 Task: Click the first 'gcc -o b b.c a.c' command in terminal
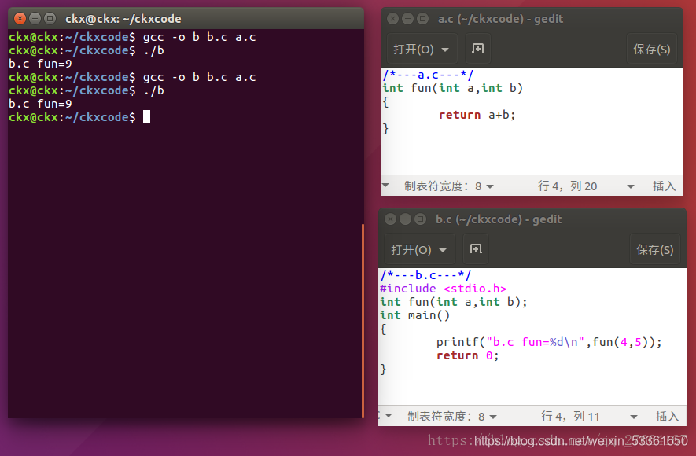[199, 37]
